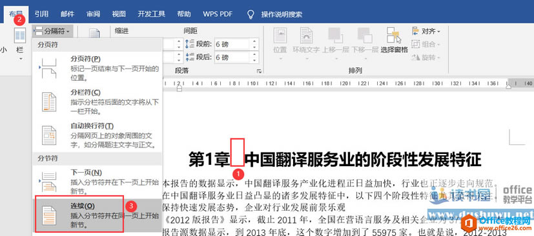Choose 连续(O) continuous section break
The image size is (534, 236).
coord(97,215)
